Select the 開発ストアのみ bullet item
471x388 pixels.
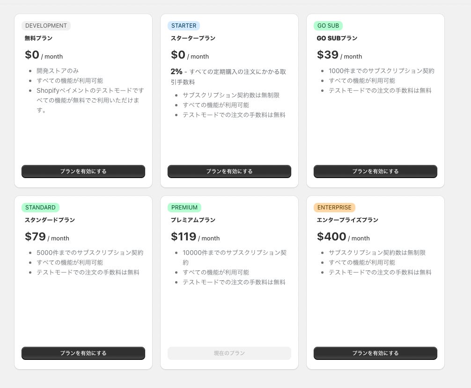[58, 71]
